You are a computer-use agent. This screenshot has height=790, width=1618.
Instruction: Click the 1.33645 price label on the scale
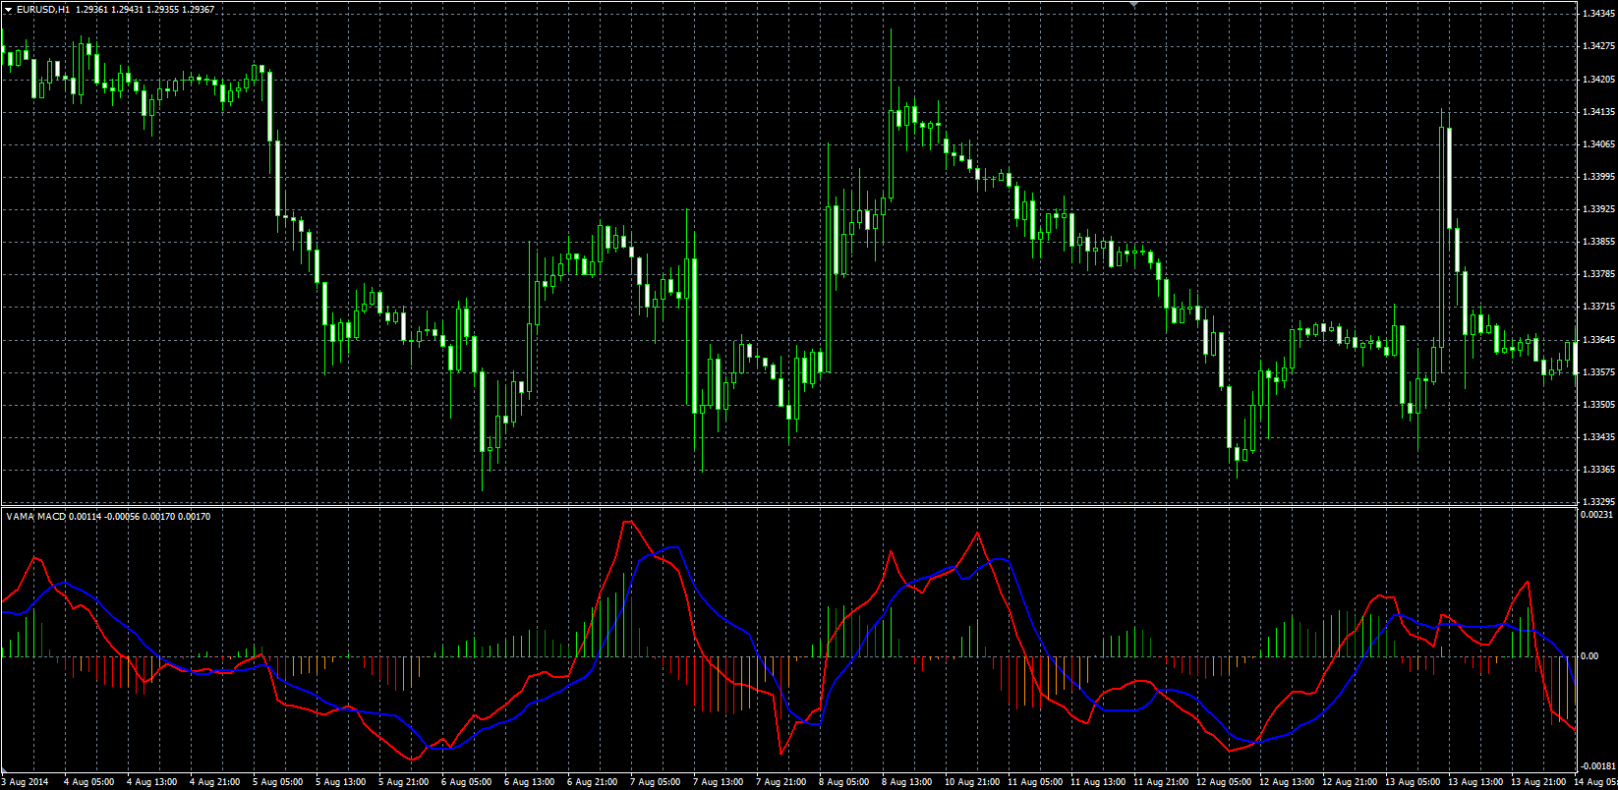pyautogui.click(x=1598, y=340)
